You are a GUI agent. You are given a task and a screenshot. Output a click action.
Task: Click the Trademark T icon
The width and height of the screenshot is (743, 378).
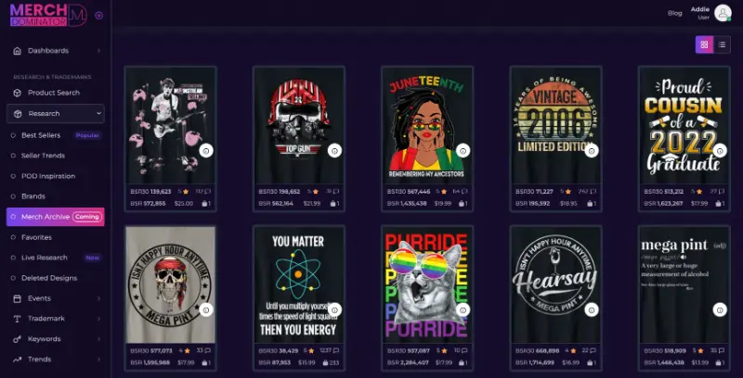(17, 319)
